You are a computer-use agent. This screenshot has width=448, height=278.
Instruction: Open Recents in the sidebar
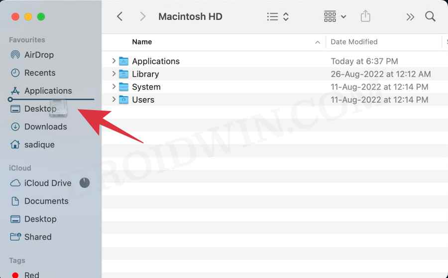coord(40,73)
